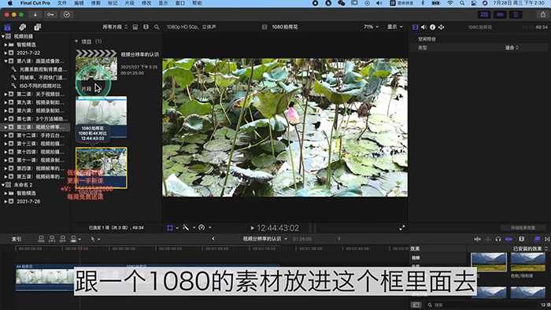The height and width of the screenshot is (310, 551).
Task: Toggle snapping in timeline
Action: tap(508, 239)
